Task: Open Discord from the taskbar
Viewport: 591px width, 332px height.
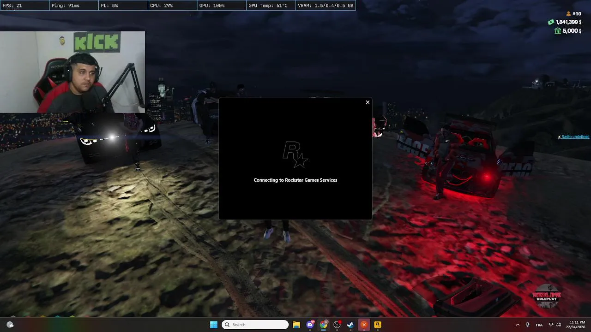Action: pos(310,325)
